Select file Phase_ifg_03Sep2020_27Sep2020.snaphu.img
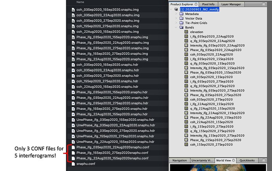This screenshot has height=171, width=272. pos(112,48)
